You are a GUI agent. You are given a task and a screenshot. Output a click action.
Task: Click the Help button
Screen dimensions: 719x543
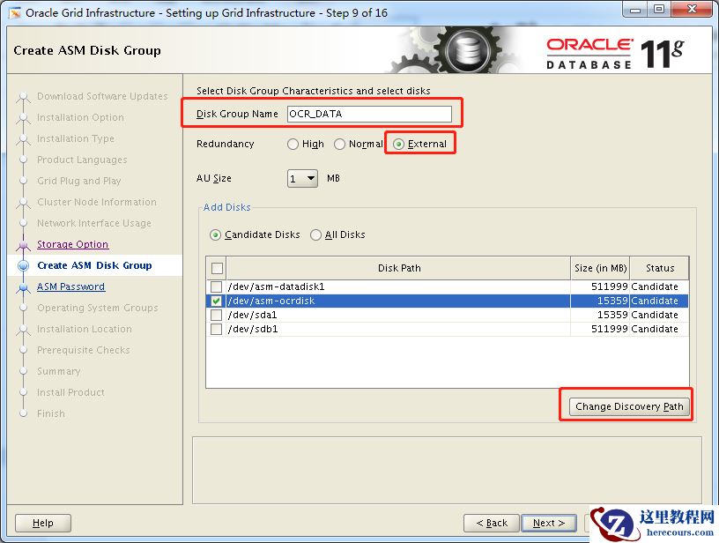click(x=43, y=523)
